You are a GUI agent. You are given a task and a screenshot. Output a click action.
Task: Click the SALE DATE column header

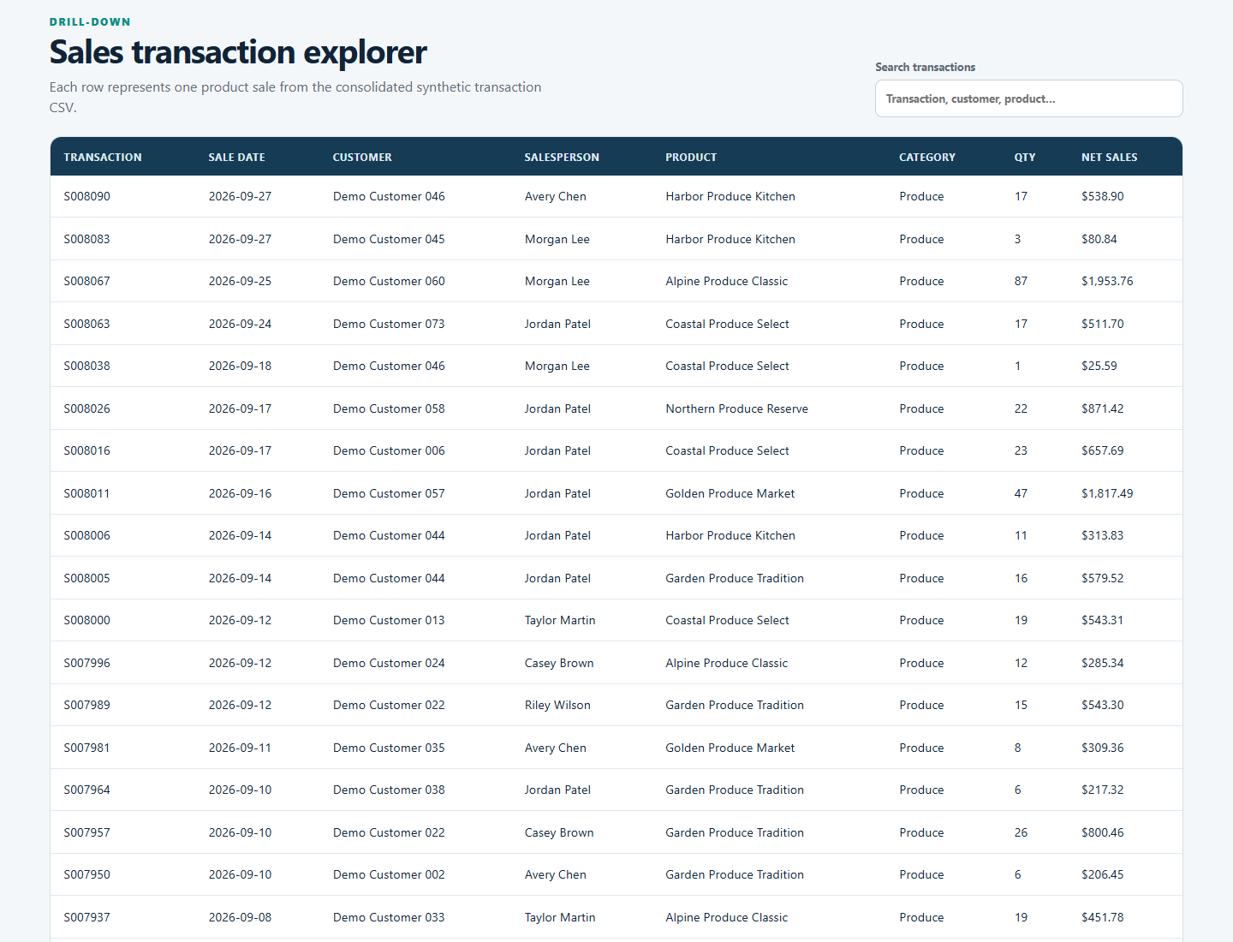pyautogui.click(x=237, y=158)
